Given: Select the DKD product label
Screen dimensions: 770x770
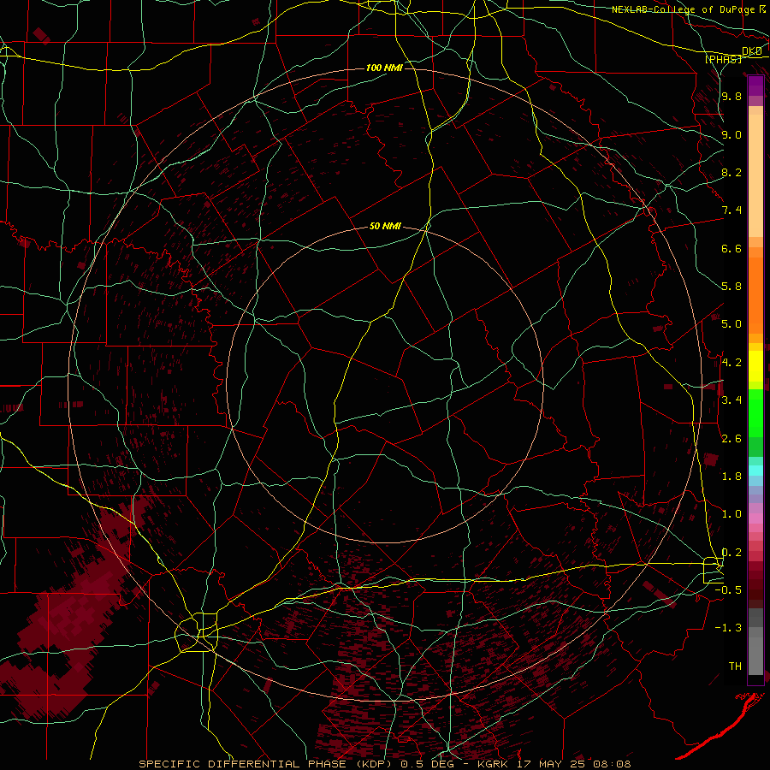Looking at the screenshot, I should coord(752,51).
